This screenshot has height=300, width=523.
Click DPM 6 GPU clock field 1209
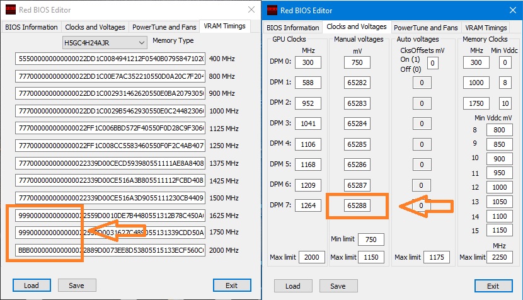pyautogui.click(x=308, y=185)
